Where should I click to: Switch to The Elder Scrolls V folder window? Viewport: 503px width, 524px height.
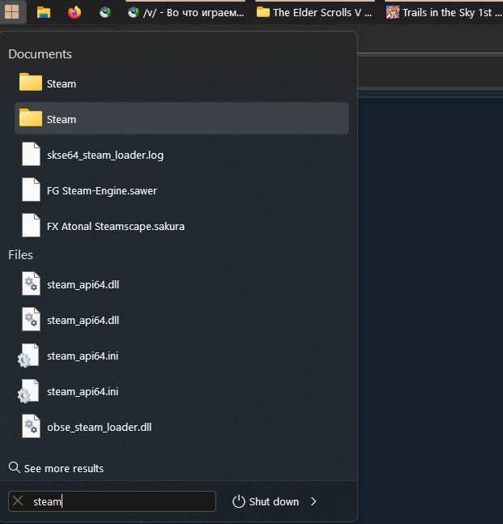pos(315,12)
